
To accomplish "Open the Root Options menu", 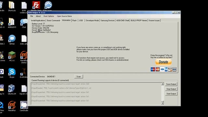I will (x=49, y=16).
